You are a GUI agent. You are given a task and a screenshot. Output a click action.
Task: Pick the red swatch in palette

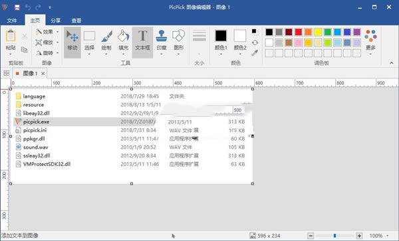[x=298, y=32]
